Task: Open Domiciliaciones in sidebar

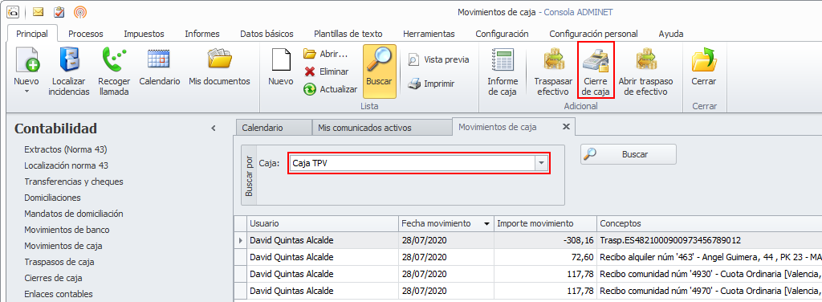Action: [x=52, y=198]
